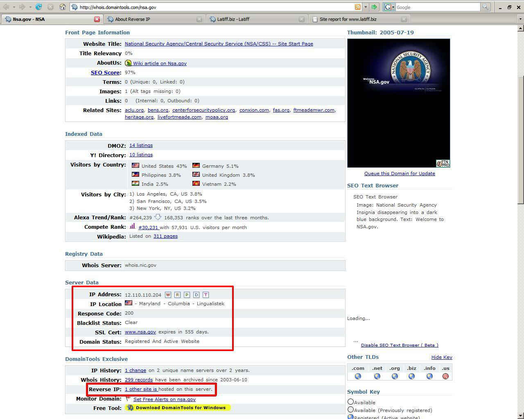Click the T icon beside the IP address
The width and height of the screenshot is (524, 419).
pyautogui.click(x=206, y=295)
